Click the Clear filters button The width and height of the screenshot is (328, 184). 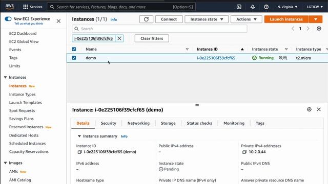tap(152, 38)
